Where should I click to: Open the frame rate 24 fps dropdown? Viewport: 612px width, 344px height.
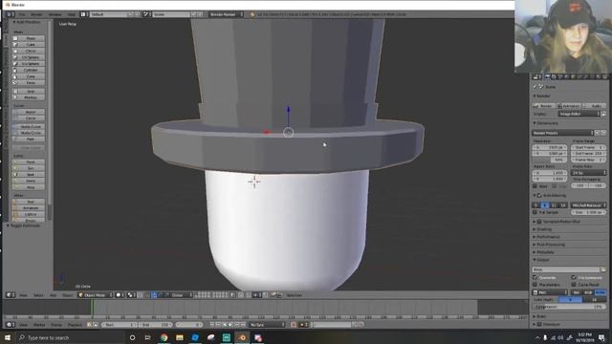tap(589, 172)
